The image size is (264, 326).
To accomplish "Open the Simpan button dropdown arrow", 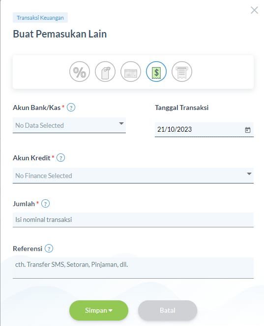I will pos(111,310).
